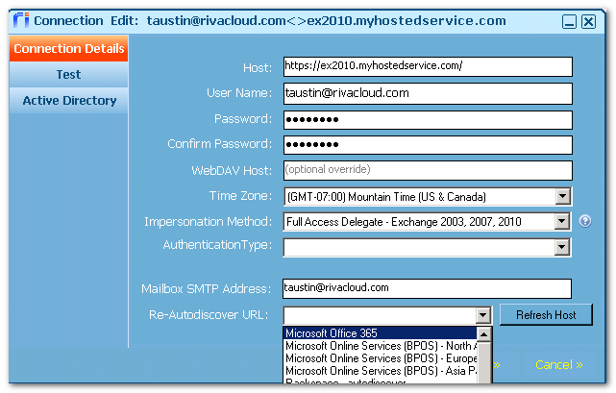Focus the WebDAV Host field
Screen dimensions: 616x393
tap(428, 171)
